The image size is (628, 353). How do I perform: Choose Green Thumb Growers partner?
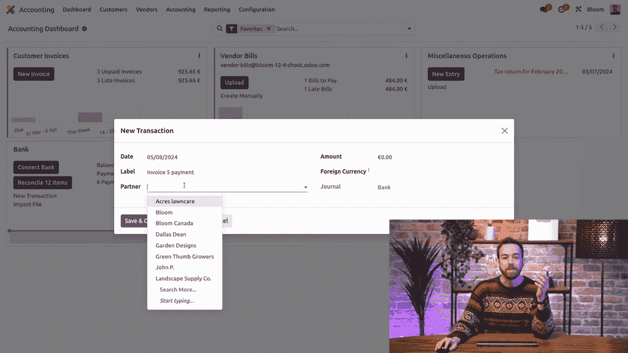point(185,257)
